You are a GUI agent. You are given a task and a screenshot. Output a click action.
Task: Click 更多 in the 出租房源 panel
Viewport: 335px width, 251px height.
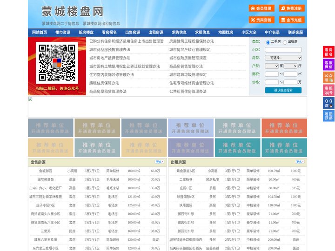point(300,162)
